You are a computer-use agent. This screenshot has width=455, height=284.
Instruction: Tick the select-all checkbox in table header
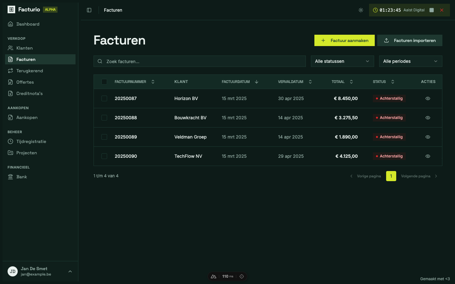click(x=104, y=82)
